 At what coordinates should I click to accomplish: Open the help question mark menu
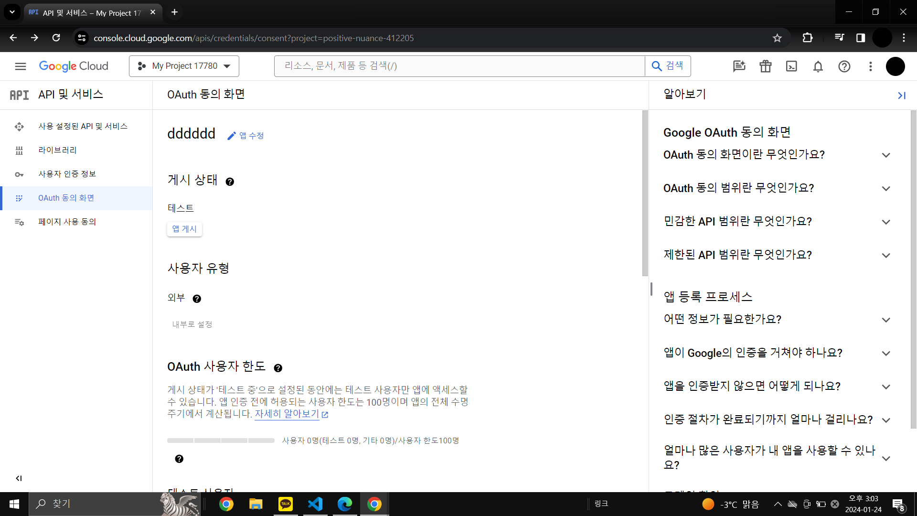pos(844,66)
